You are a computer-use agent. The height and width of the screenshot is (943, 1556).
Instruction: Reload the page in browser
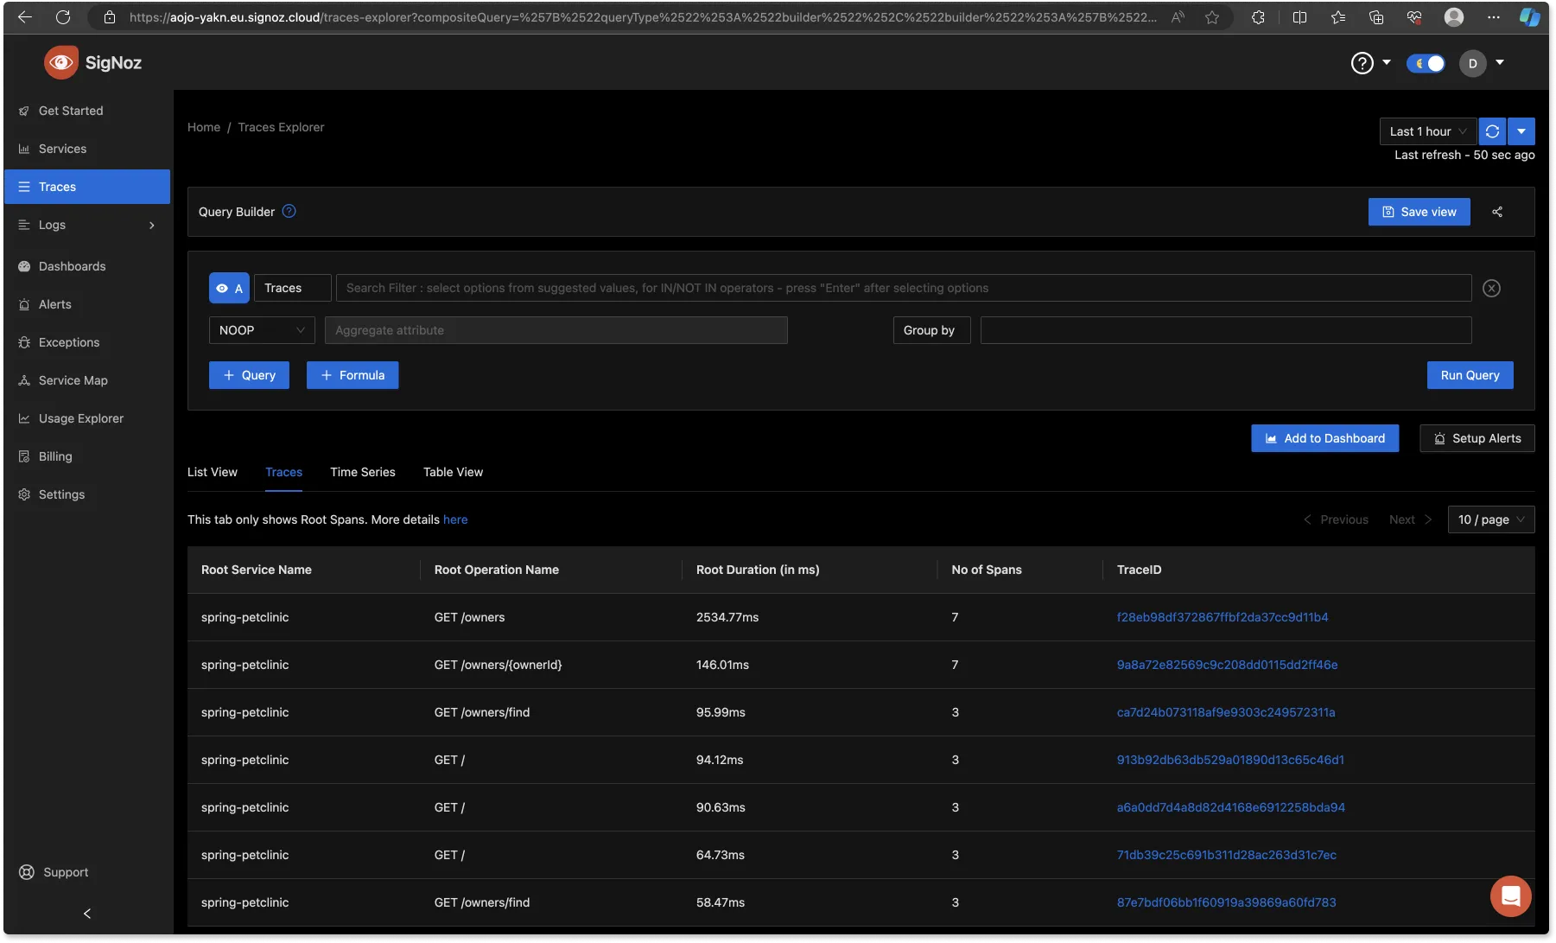tap(63, 17)
